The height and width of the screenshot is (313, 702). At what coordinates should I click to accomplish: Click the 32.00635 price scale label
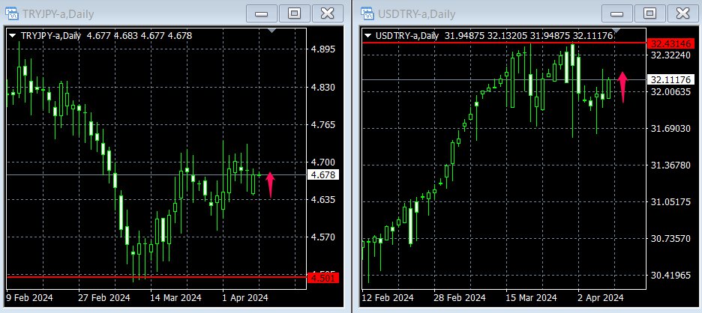(670, 92)
